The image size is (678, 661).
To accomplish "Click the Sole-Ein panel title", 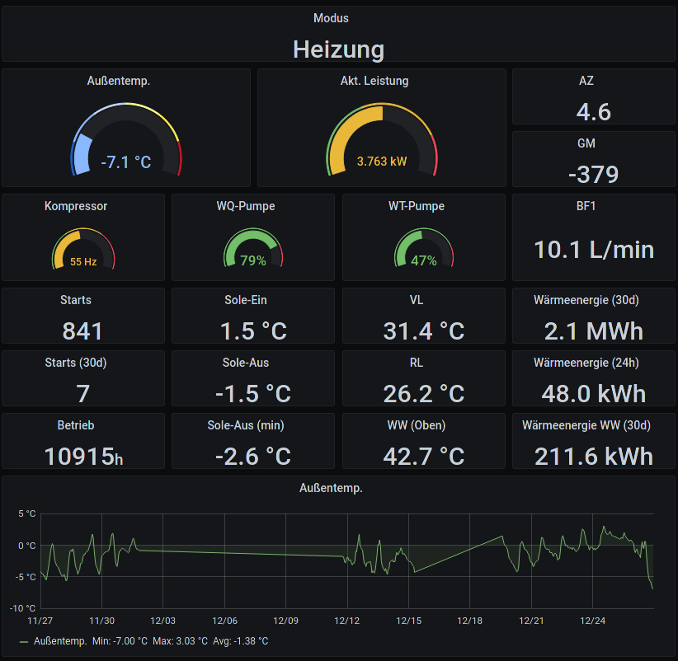I will pyautogui.click(x=246, y=300).
